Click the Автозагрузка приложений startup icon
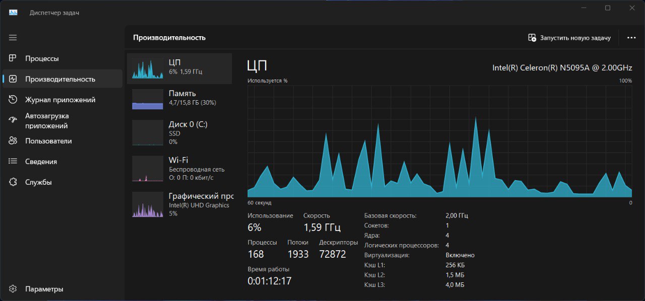This screenshot has width=645, height=301. pos(13,120)
